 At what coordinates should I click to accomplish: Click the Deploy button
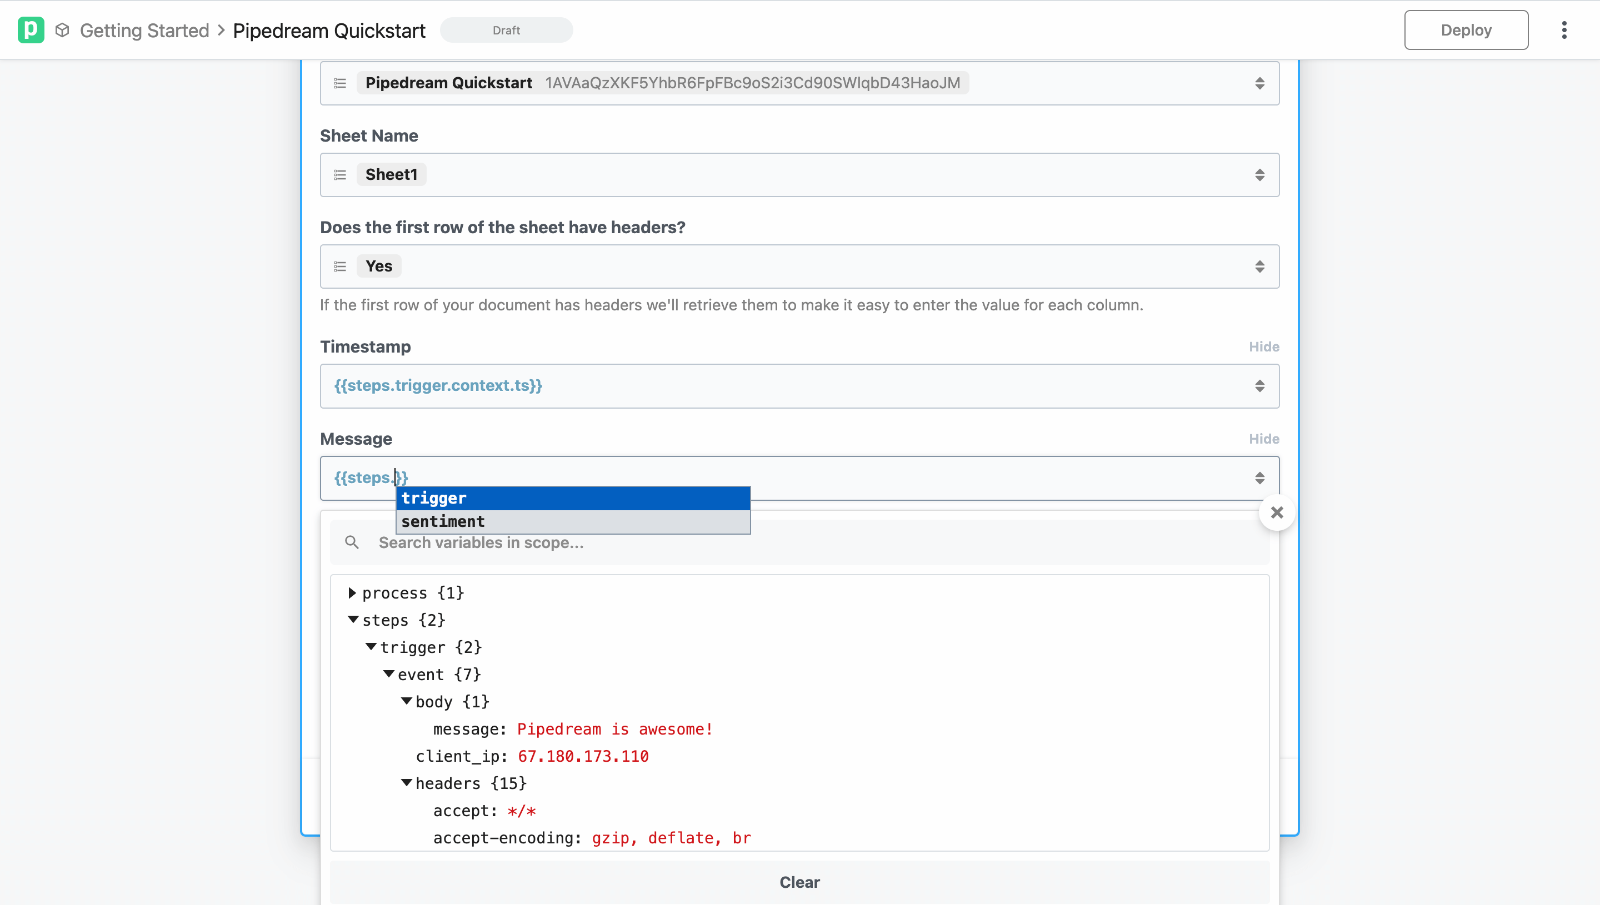1466,29
